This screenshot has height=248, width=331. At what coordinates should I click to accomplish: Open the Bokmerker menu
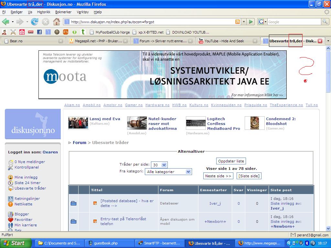pyautogui.click(x=63, y=12)
